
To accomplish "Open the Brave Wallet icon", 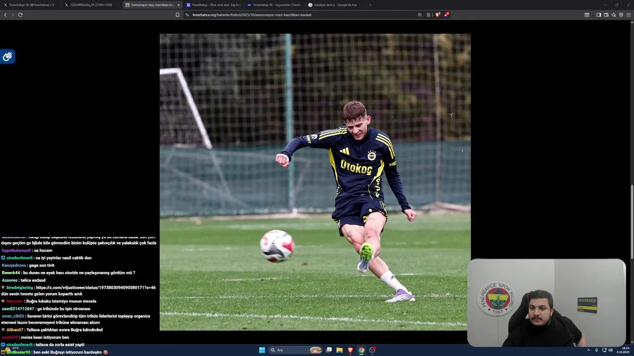I will pyautogui.click(x=606, y=15).
